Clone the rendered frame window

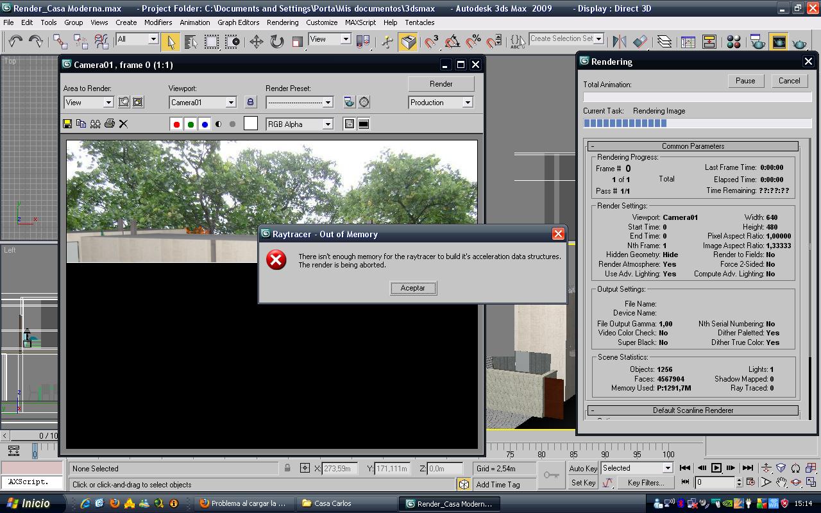95,124
